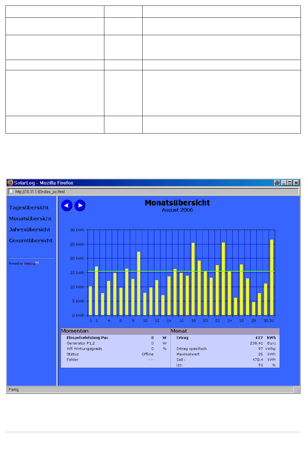Click the page icon beside the URL
This screenshot has width=306, height=458.
tap(11, 192)
